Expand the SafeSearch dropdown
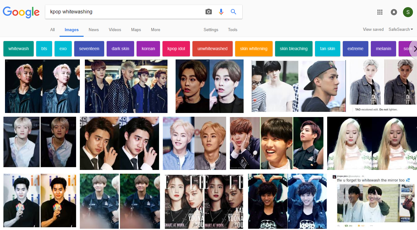417x230 pixels. pyautogui.click(x=400, y=29)
